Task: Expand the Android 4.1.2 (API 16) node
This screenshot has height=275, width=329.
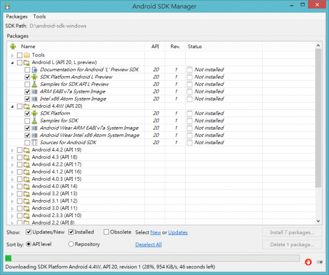Action: tap(12, 172)
